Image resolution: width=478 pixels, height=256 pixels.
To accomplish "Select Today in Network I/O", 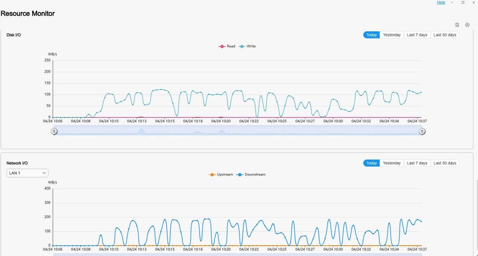I will (372, 163).
